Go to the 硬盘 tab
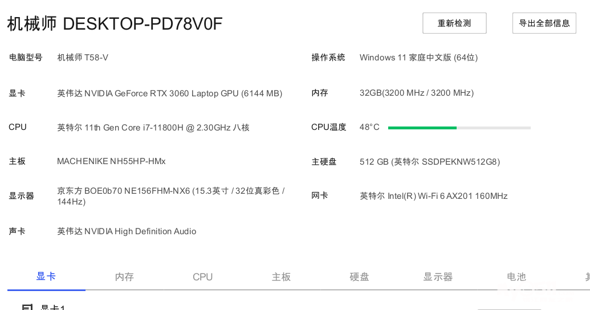The height and width of the screenshot is (310, 590). (359, 277)
